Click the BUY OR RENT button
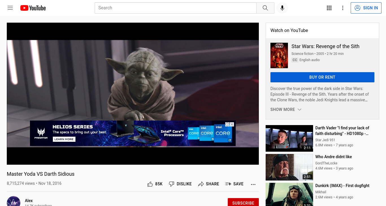Image resolution: width=386 pixels, height=206 pixels. coord(322,77)
